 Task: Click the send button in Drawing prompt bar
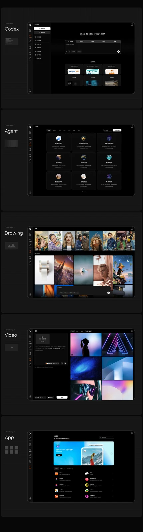[x=108, y=293]
